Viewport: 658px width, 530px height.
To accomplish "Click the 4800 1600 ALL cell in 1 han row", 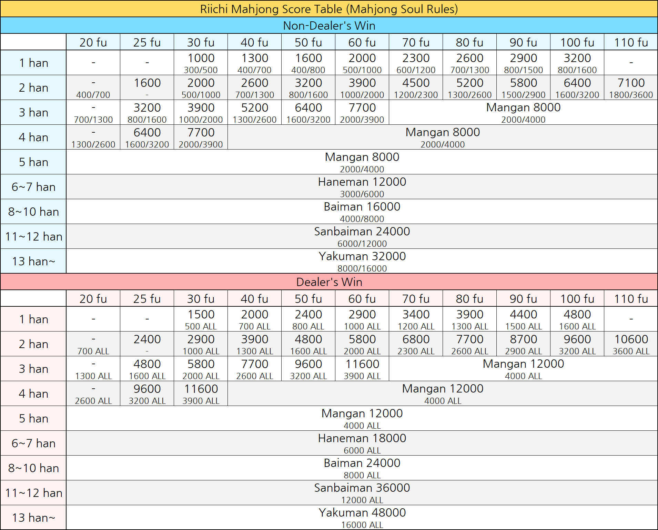I will pos(577,319).
